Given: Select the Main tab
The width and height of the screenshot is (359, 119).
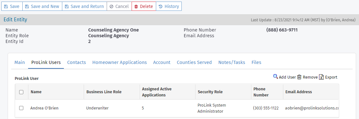Looking at the screenshot, I should click(20, 62).
